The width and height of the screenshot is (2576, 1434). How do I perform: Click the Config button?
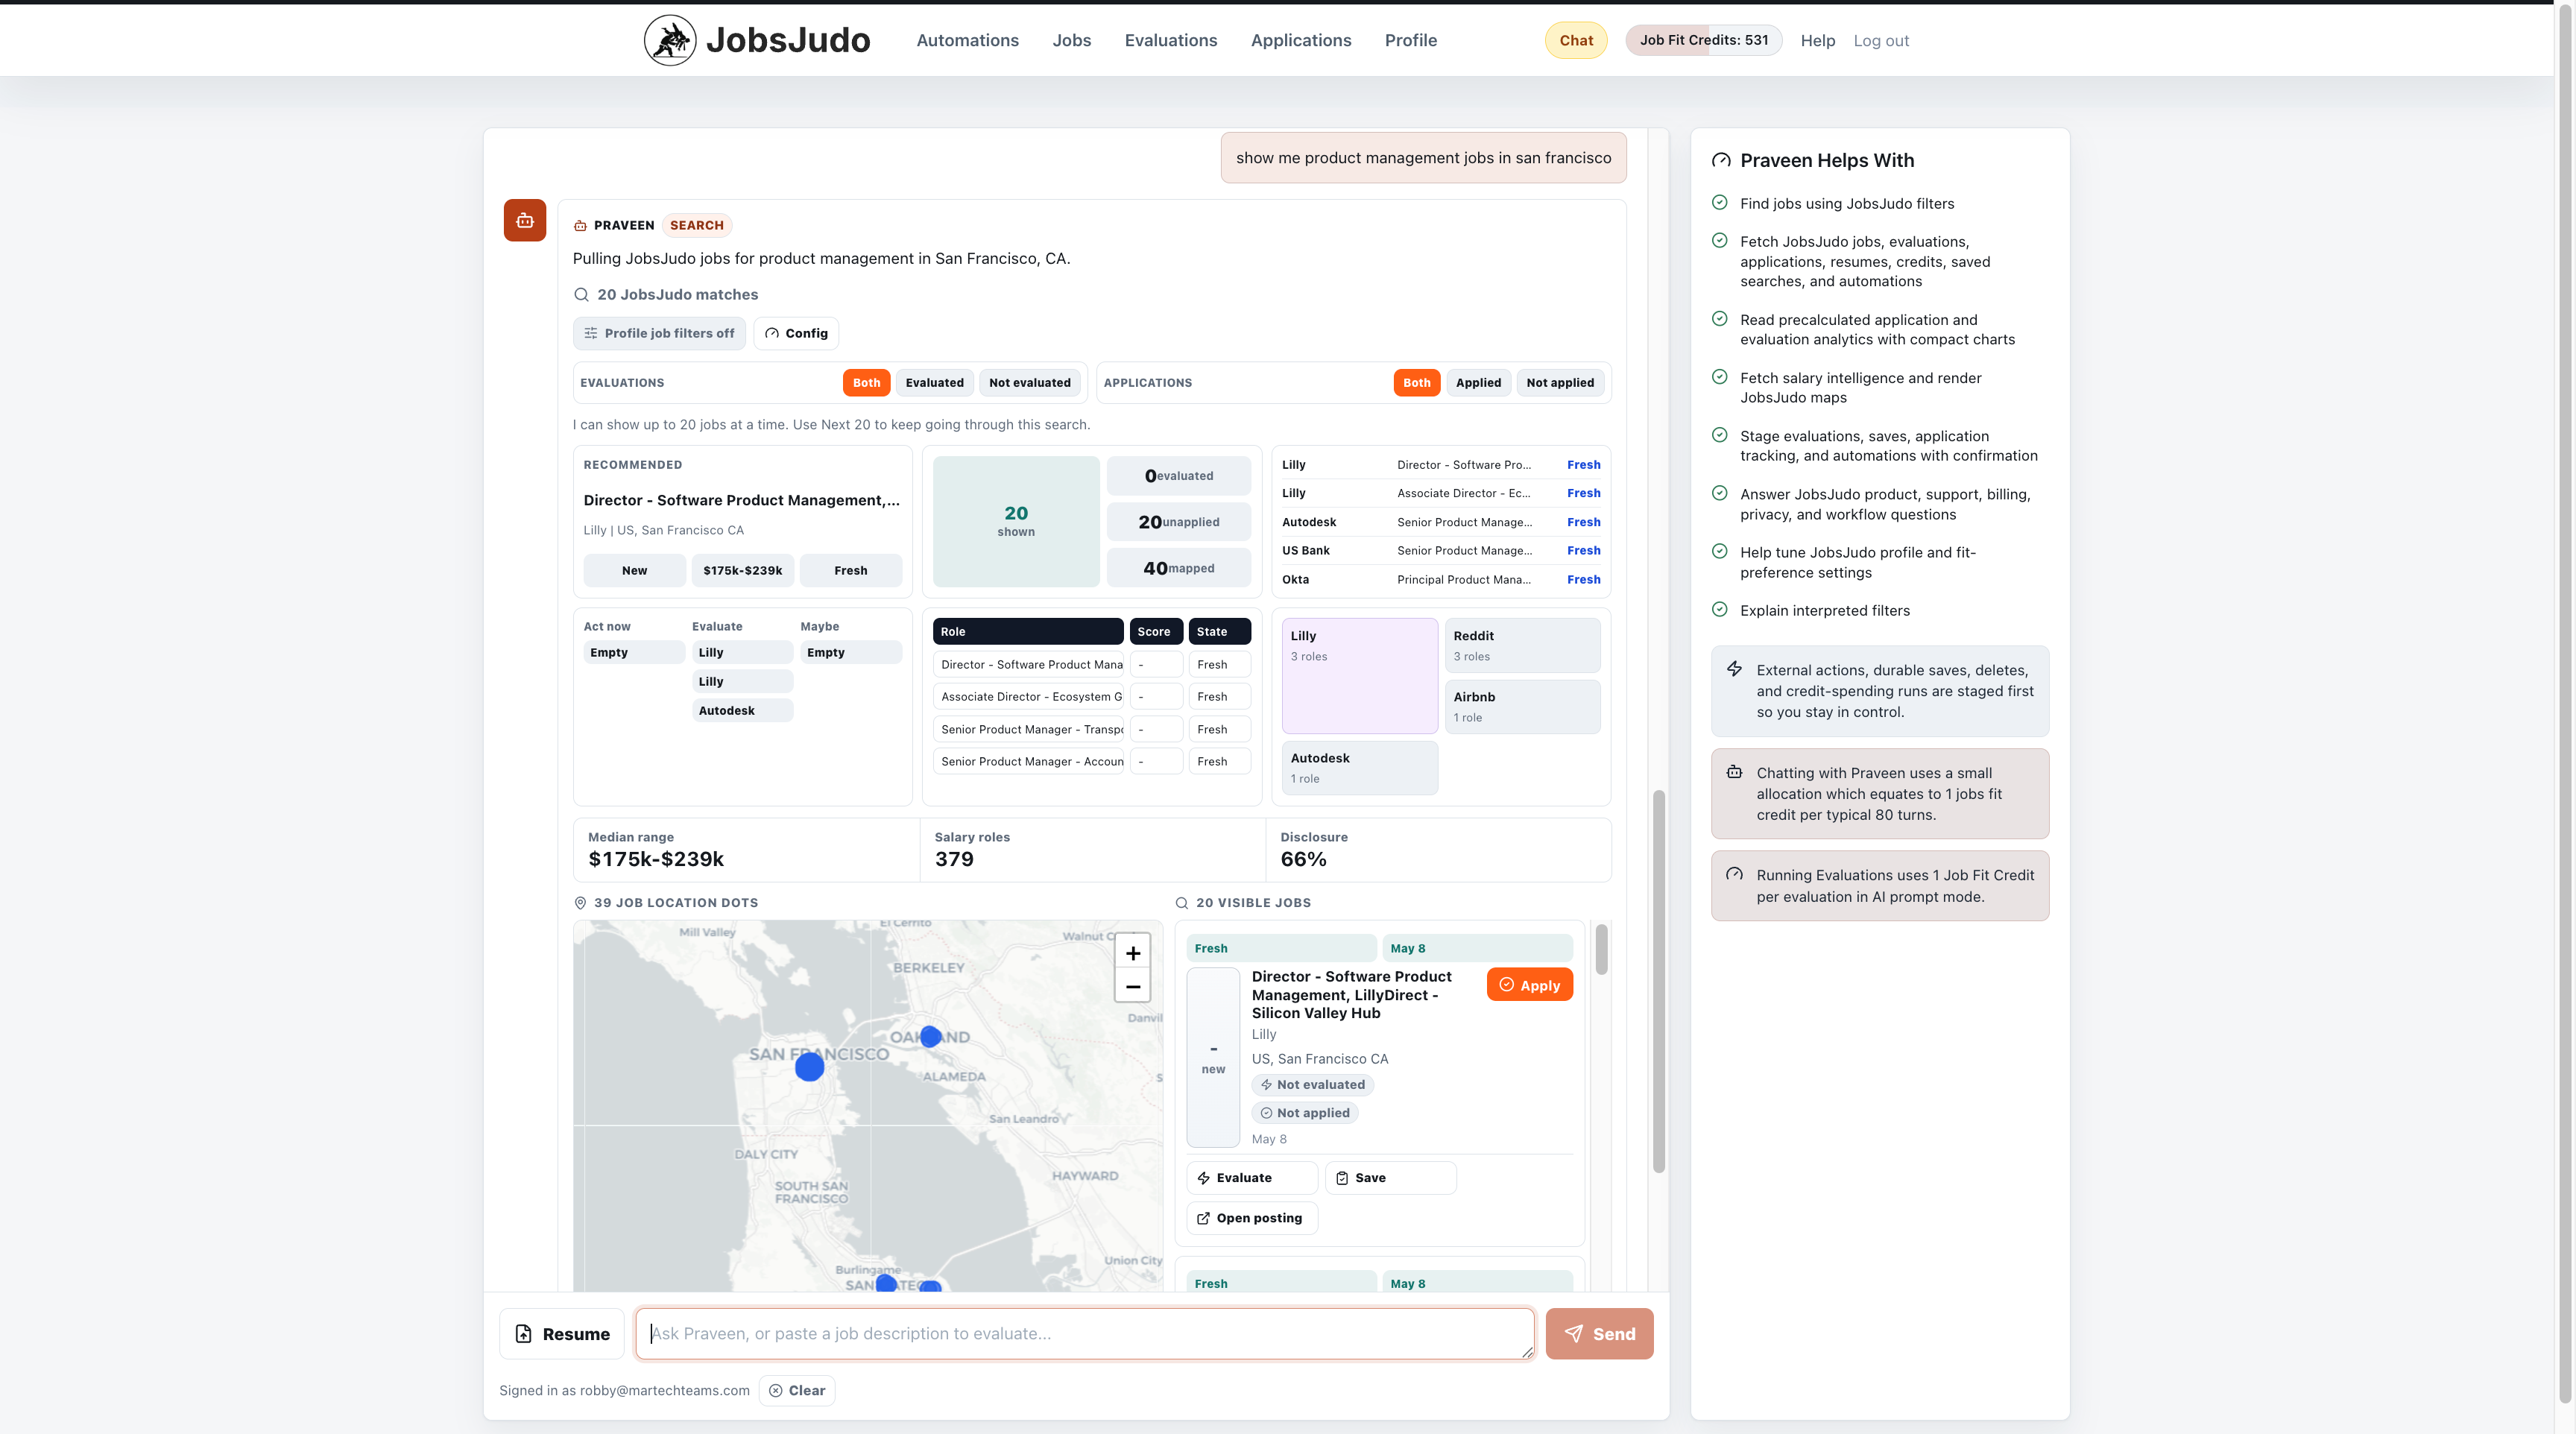[796, 333]
